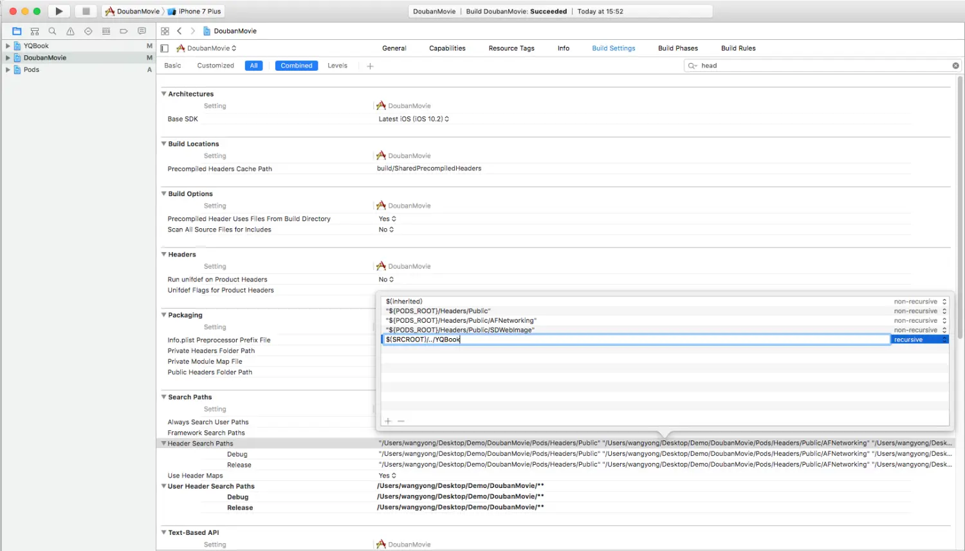This screenshot has width=965, height=551.
Task: Open the Breakpoint navigator icon
Action: [x=124, y=31]
